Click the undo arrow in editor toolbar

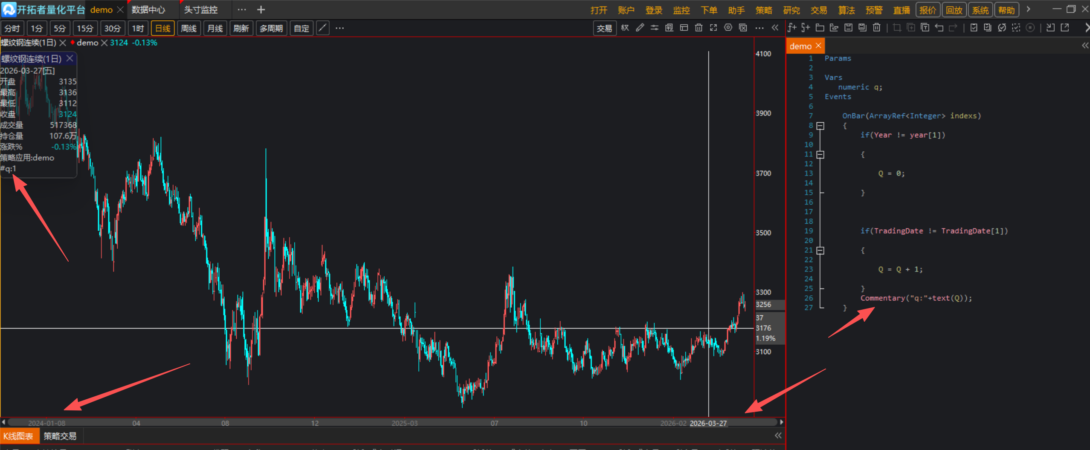(x=939, y=28)
